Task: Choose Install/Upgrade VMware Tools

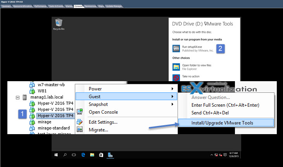Action: (x=226, y=123)
